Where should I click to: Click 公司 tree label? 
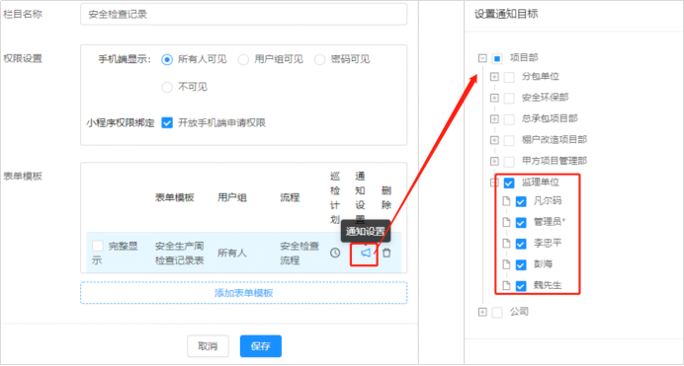pos(519,312)
